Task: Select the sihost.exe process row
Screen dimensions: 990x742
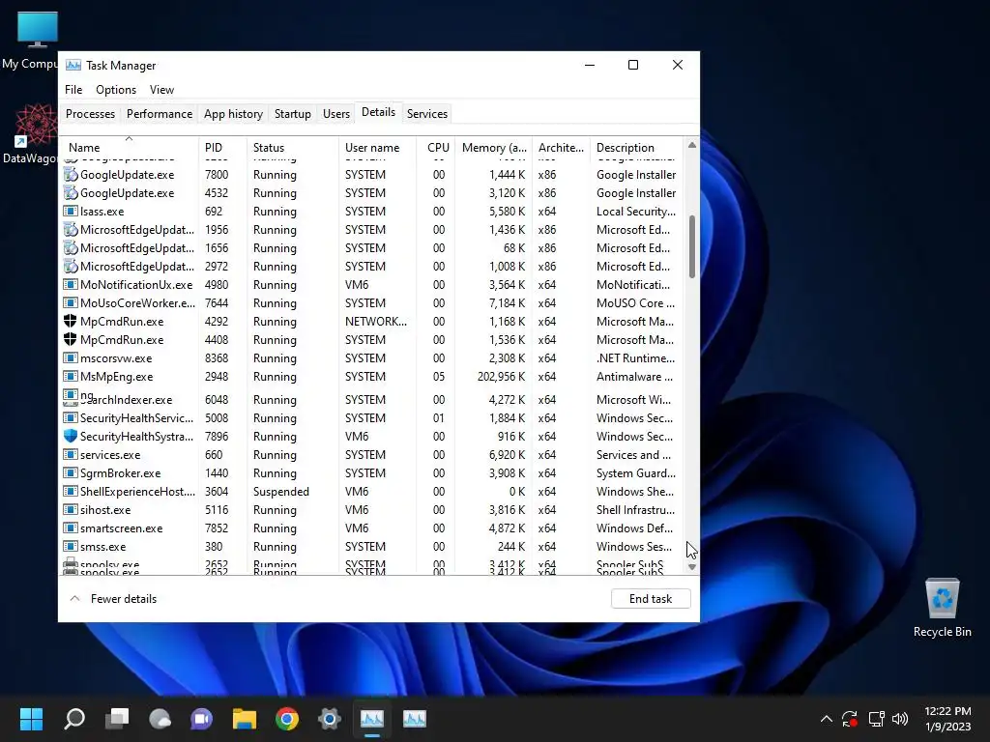Action: (x=372, y=510)
